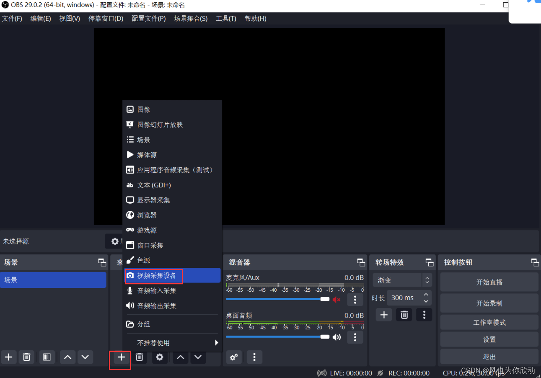541x378 pixels.
Task: Select the 场景 item in scenes list
Action: click(53, 280)
